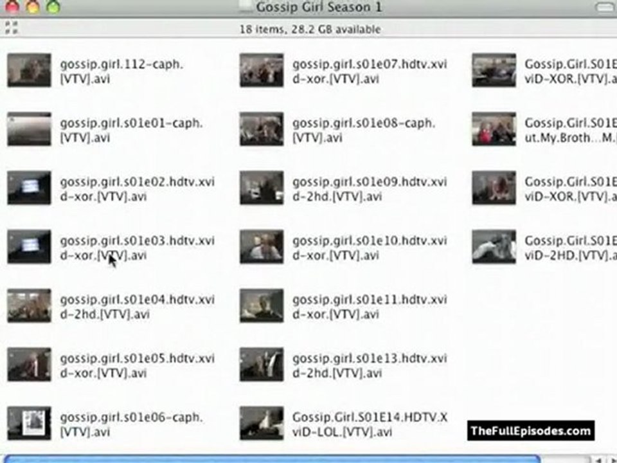Click file name gossip.girl.s01e03.hdtv.xvid-xor.[VTV].avi
This screenshot has width=617, height=463.
138,248
